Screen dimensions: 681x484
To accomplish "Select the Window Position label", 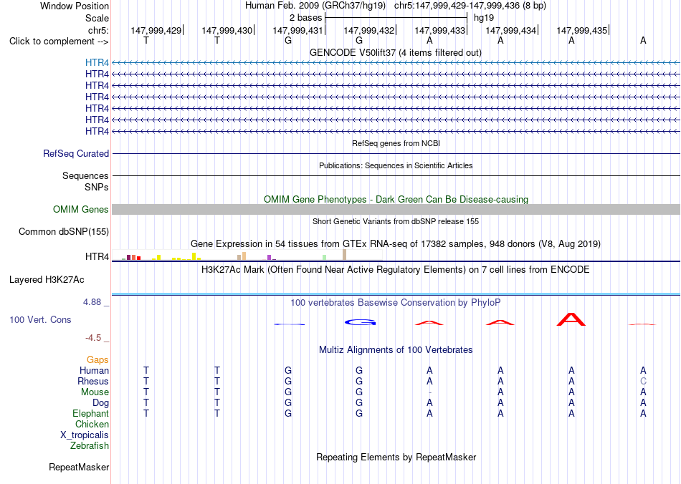I will click(75, 6).
